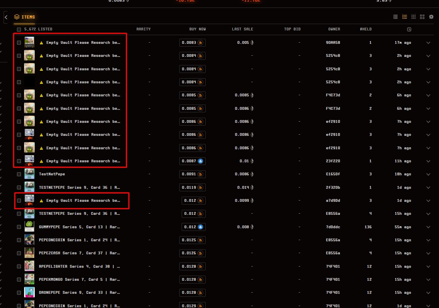Screen dimensions: 439x308
Task: Open the GUMMYPEPE Series 5 thumbnail
Action: pyautogui.click(x=29, y=227)
